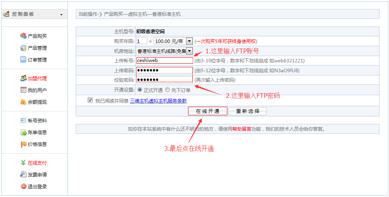Screen dimensions: 389x197
Task: Open 帐号资料 in the sidebar menu
Action: tap(37, 121)
